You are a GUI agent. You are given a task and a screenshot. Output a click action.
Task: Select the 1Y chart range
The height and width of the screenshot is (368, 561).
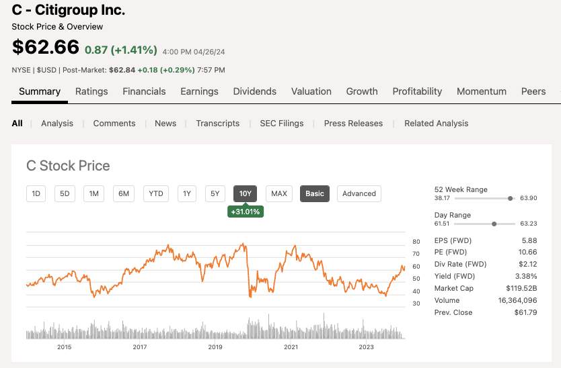pyautogui.click(x=187, y=193)
